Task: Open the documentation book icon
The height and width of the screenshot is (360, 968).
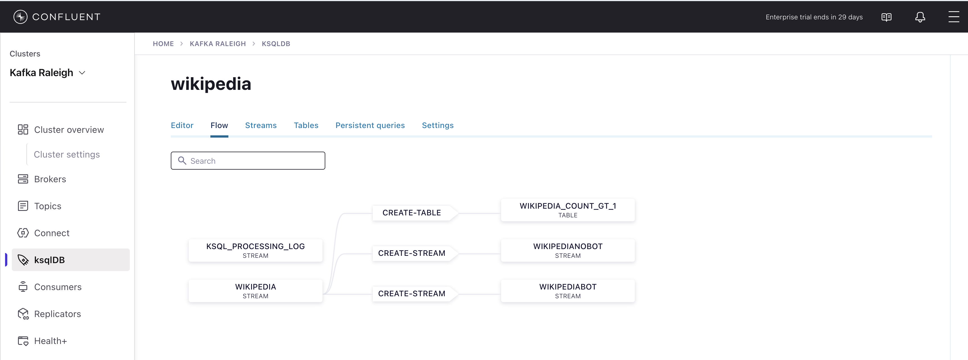Action: 886,17
